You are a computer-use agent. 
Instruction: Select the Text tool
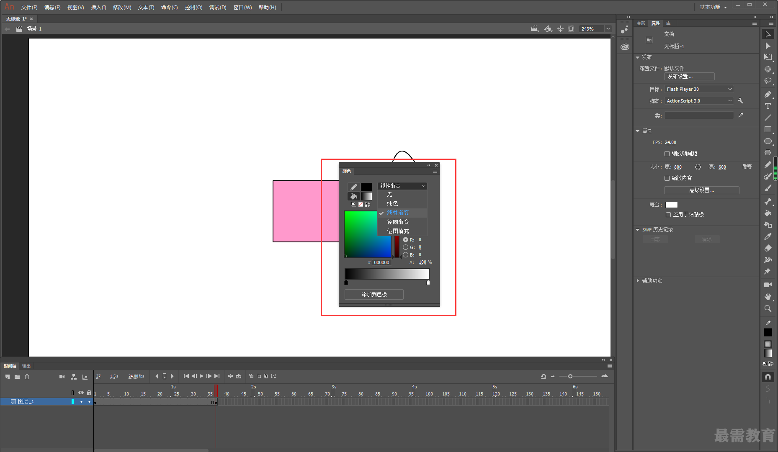[768, 106]
